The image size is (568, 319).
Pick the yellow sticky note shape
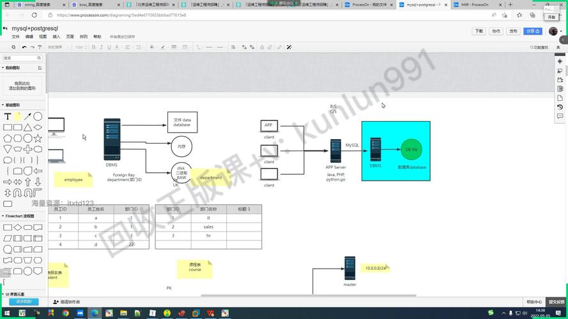click(17, 117)
